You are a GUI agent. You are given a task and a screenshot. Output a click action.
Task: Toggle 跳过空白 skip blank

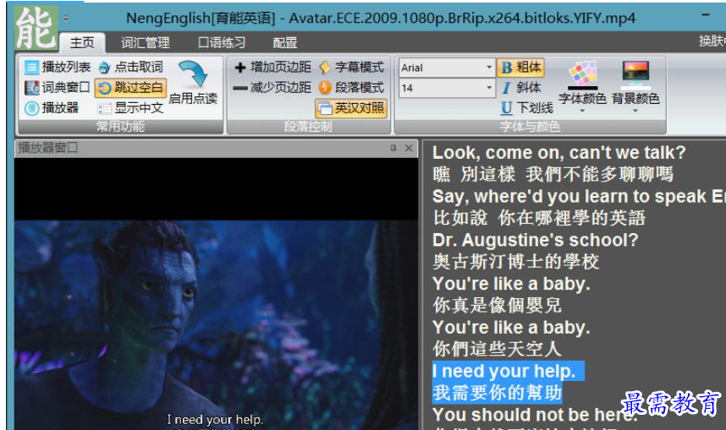click(x=130, y=87)
